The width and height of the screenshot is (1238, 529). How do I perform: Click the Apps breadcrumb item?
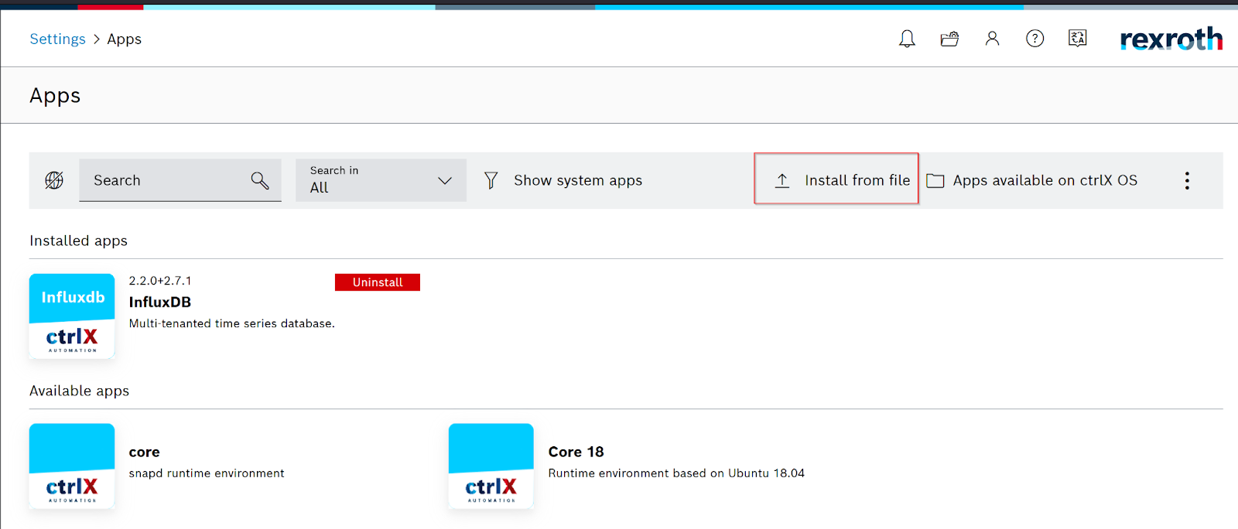pyautogui.click(x=124, y=39)
